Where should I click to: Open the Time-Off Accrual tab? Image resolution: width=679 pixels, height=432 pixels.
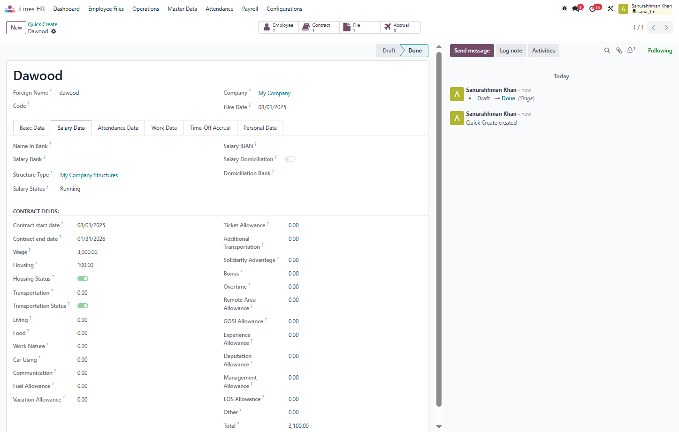tap(210, 128)
